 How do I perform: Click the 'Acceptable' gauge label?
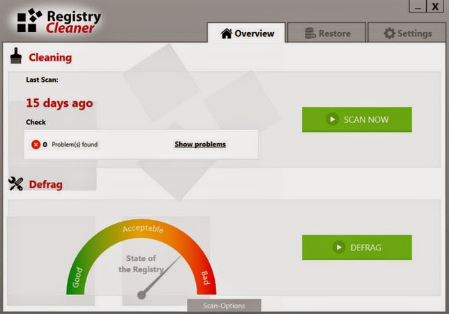[x=143, y=229]
